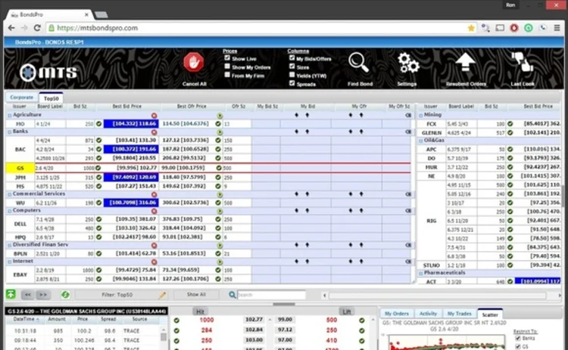Toggle Show My Orders checkbox
The height and width of the screenshot is (350, 568).
[227, 67]
